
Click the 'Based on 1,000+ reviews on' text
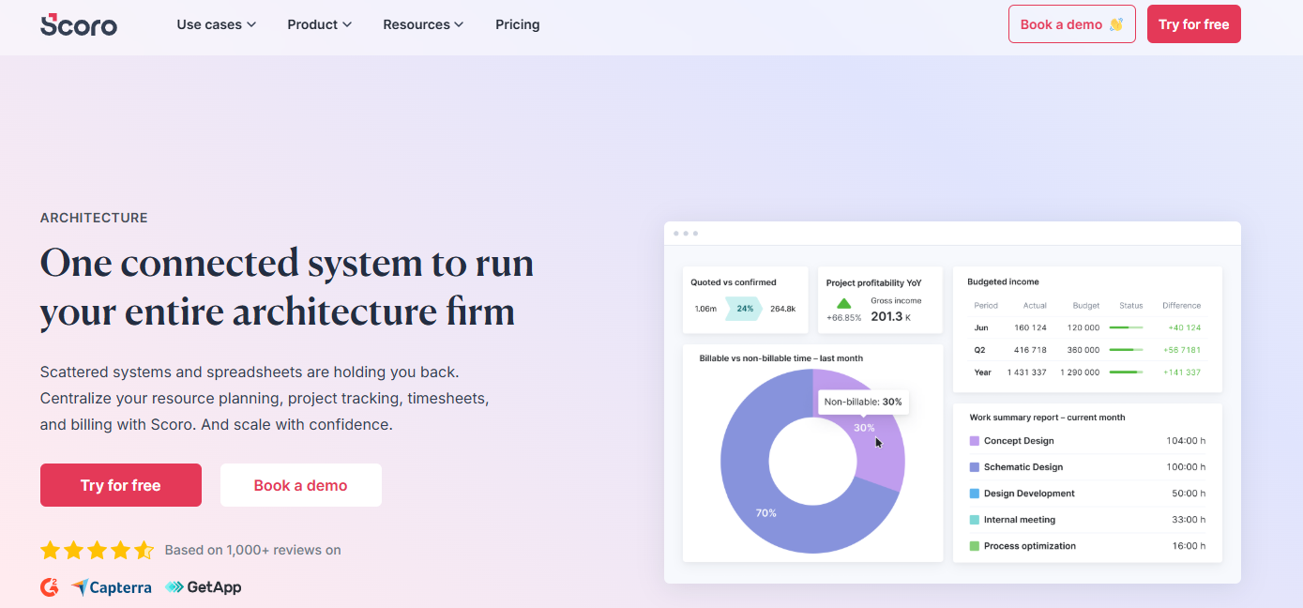(253, 550)
